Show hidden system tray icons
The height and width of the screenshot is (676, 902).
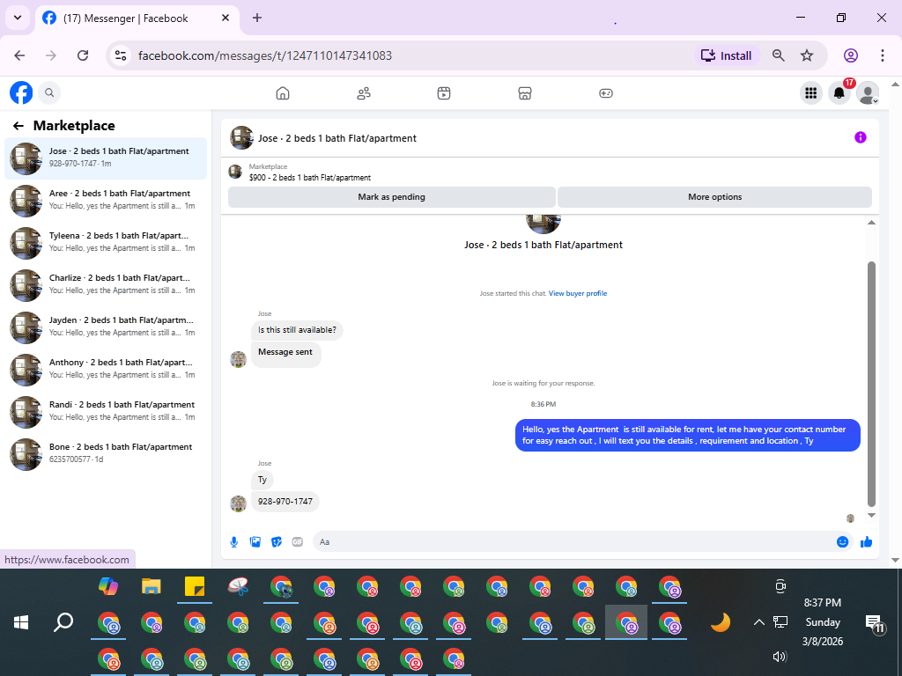coord(758,622)
